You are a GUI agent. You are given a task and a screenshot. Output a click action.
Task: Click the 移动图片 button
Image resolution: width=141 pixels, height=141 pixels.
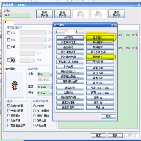click(x=100, y=42)
